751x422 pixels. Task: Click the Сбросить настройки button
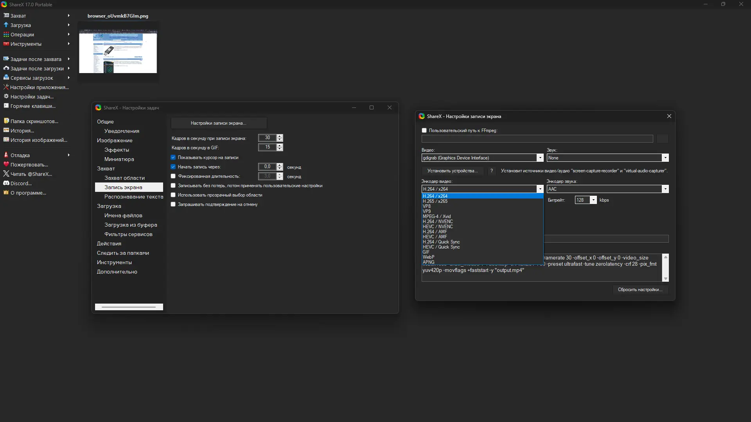(x=640, y=290)
